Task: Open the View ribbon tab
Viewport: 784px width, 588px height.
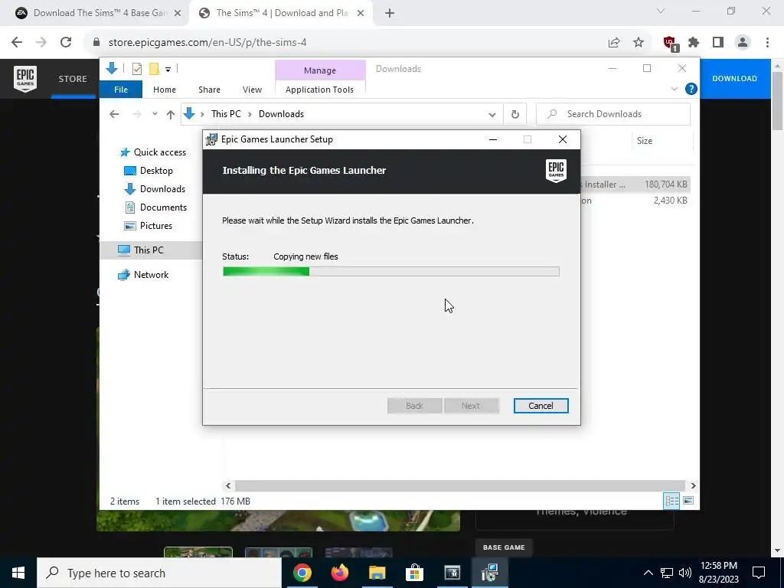Action: [252, 90]
